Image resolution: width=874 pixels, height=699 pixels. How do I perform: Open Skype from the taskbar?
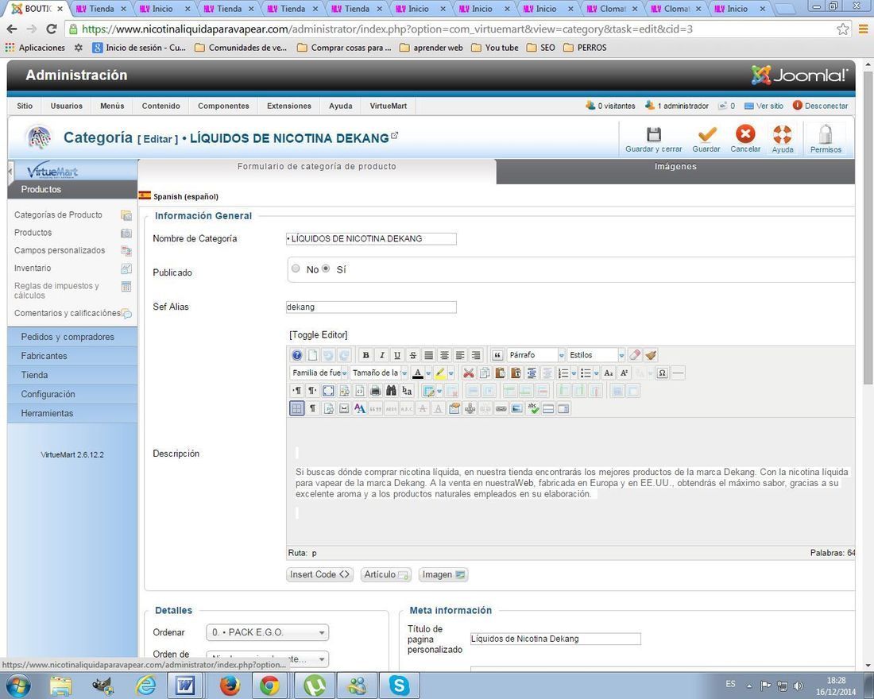(x=399, y=685)
